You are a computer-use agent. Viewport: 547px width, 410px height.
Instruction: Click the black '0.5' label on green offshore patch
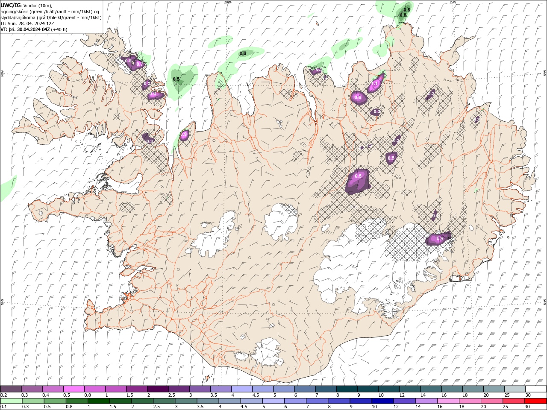tap(176, 79)
